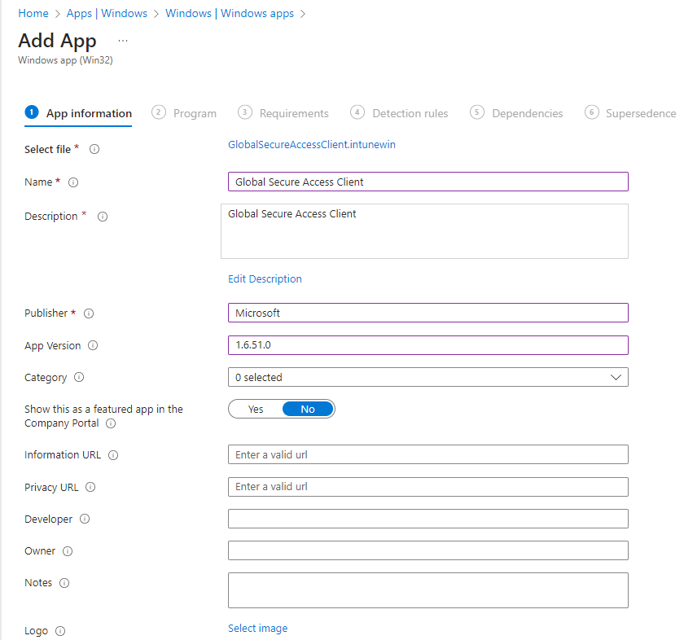Screen dimensions: 684x640
Task: Jump to the Dependencies tab
Action: [x=516, y=113]
